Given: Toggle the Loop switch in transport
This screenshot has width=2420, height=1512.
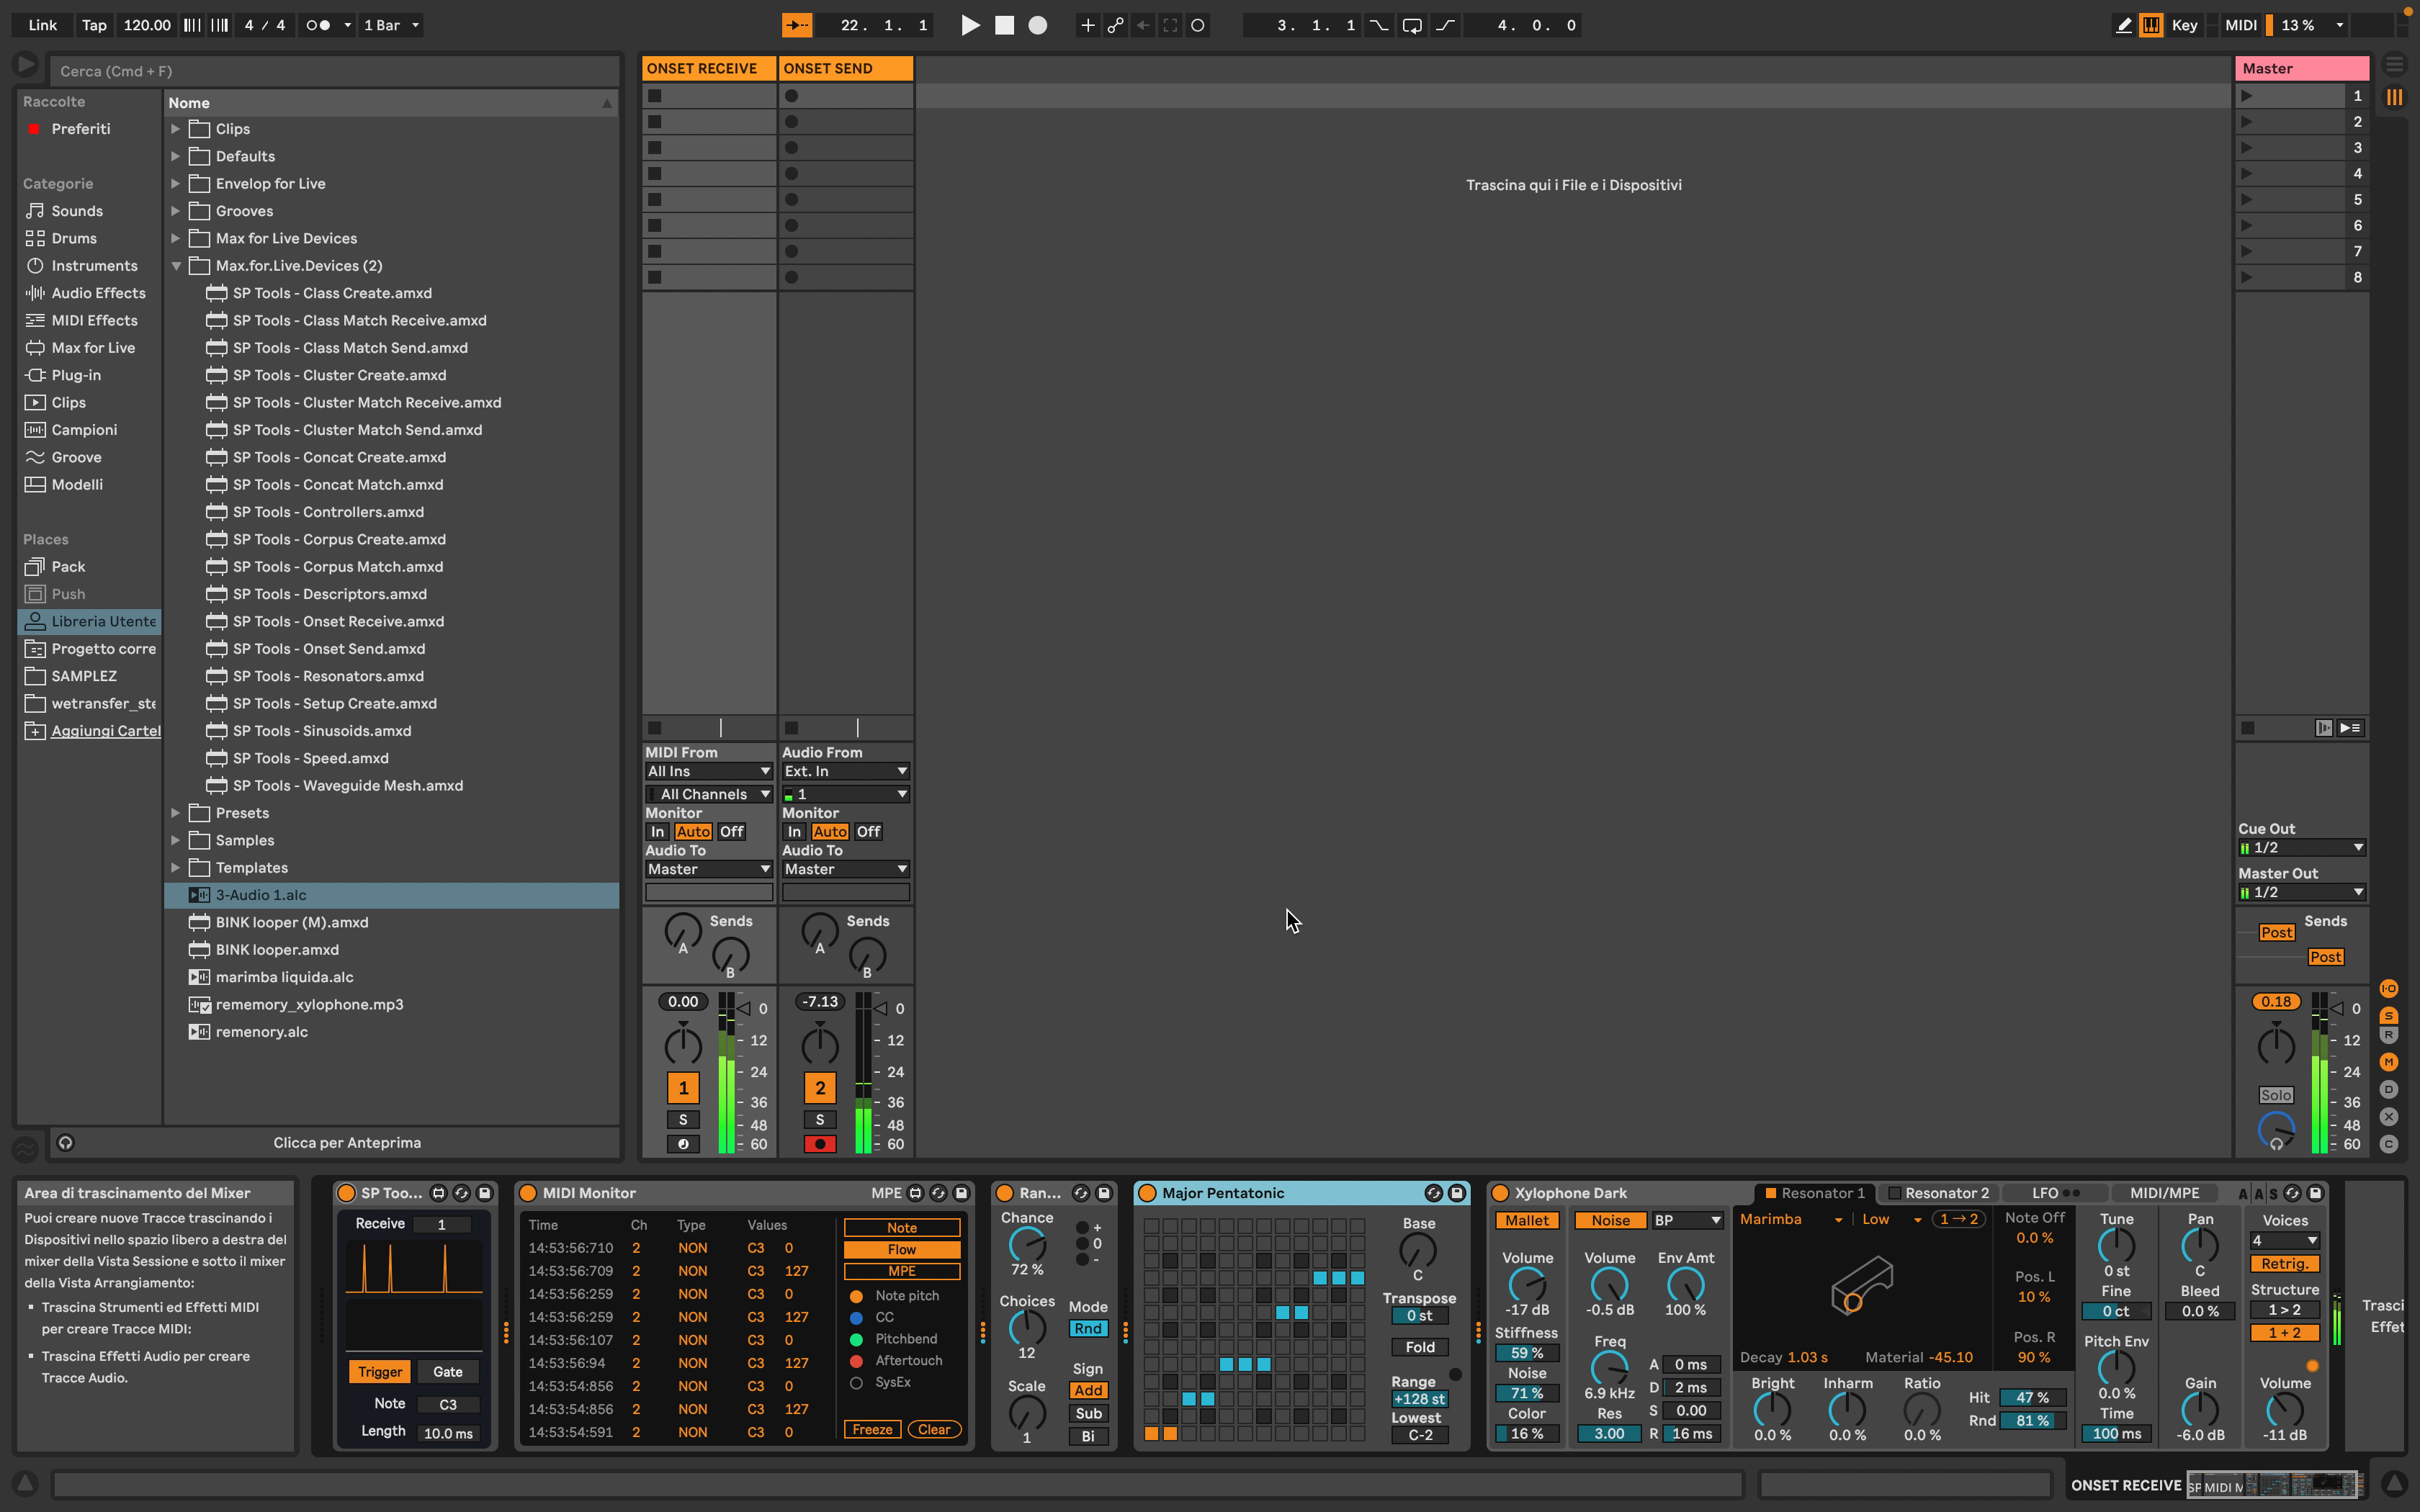Looking at the screenshot, I should [1411, 25].
